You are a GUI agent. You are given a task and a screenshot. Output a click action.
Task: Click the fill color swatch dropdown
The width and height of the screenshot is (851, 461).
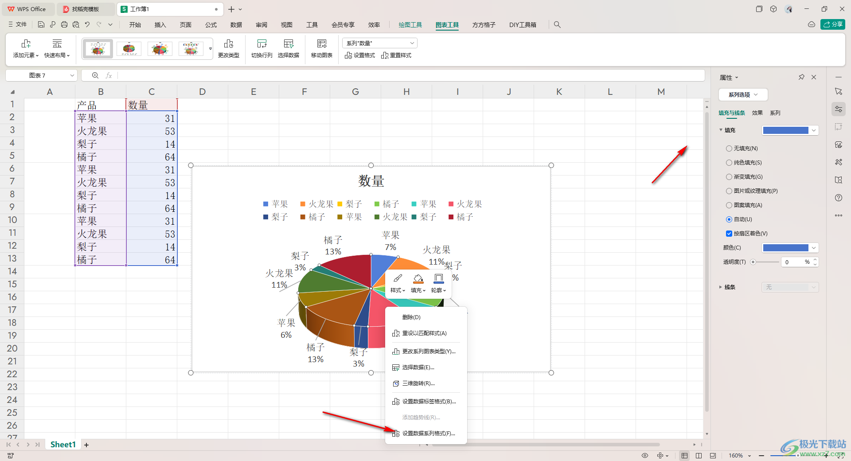(x=790, y=130)
